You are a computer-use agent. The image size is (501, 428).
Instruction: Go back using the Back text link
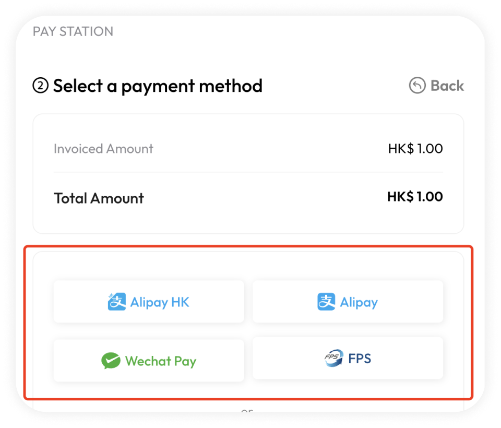(447, 86)
